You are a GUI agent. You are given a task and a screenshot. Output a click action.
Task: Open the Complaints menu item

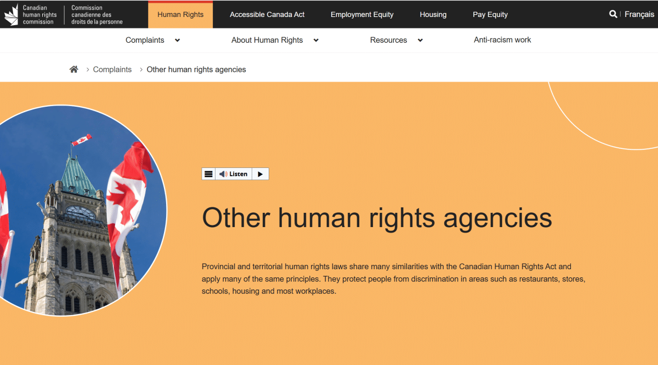pos(145,40)
